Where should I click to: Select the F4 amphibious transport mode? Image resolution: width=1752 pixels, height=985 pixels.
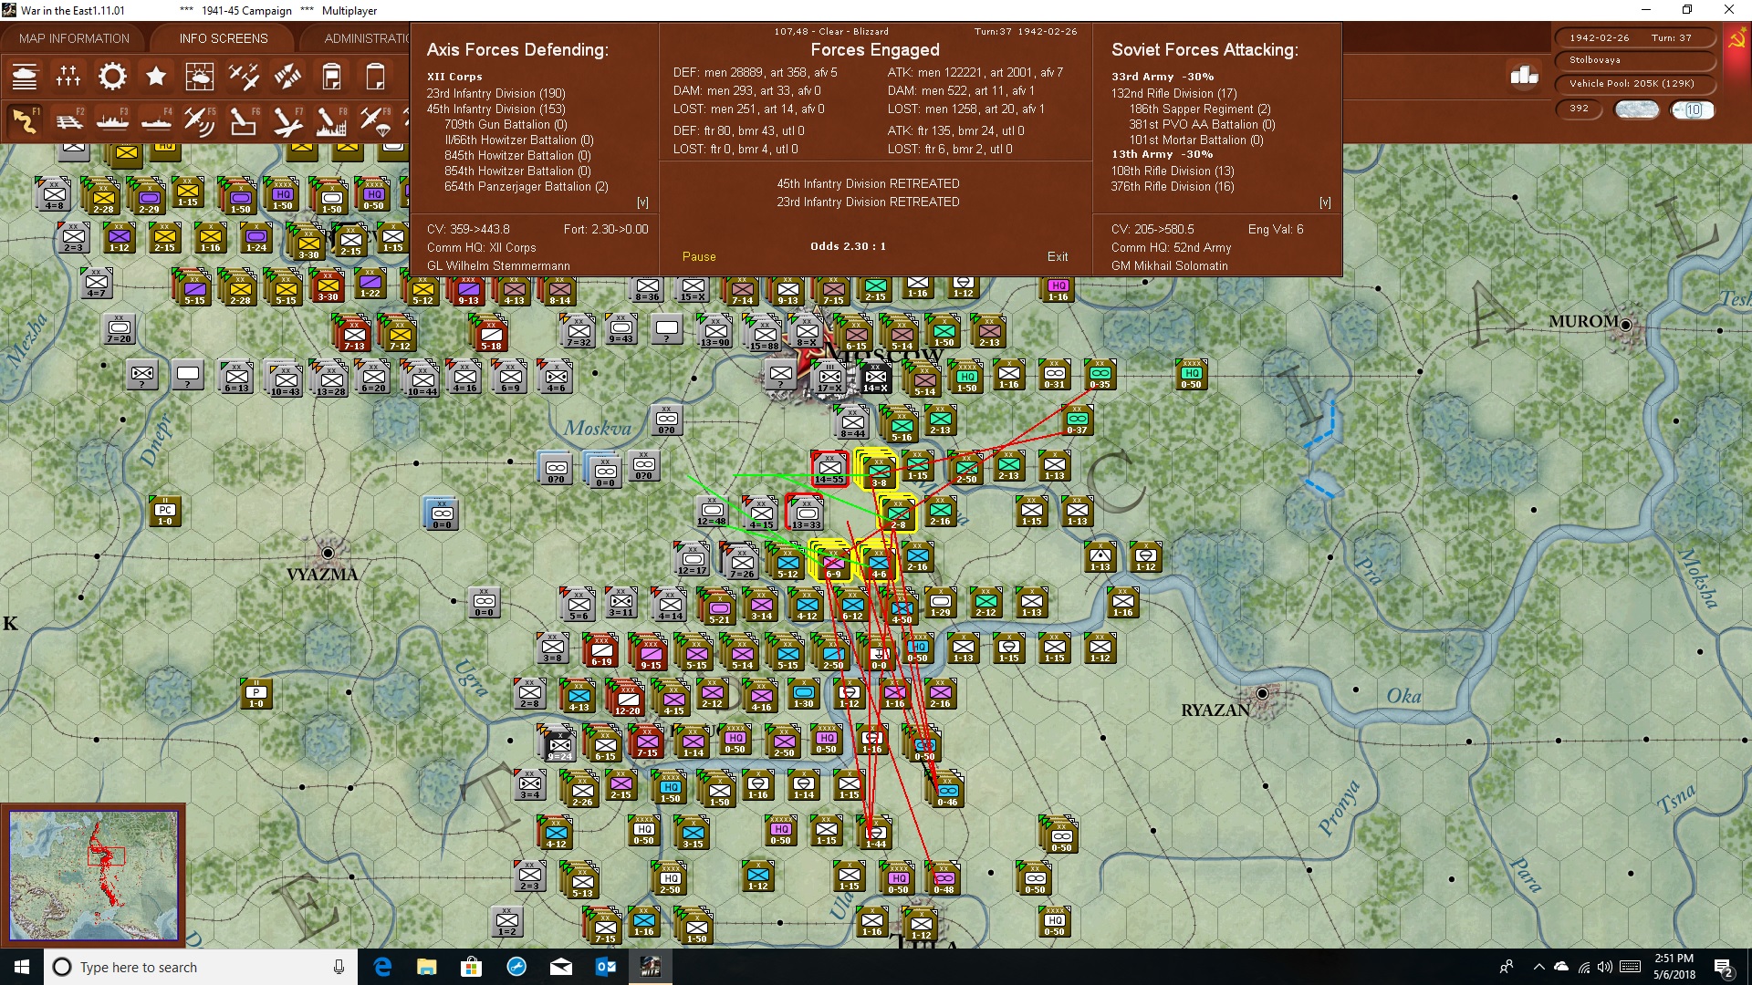(x=156, y=120)
